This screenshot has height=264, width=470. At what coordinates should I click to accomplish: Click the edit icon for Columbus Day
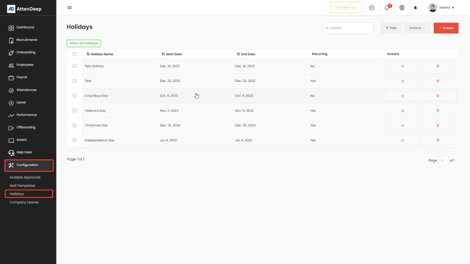[403, 96]
